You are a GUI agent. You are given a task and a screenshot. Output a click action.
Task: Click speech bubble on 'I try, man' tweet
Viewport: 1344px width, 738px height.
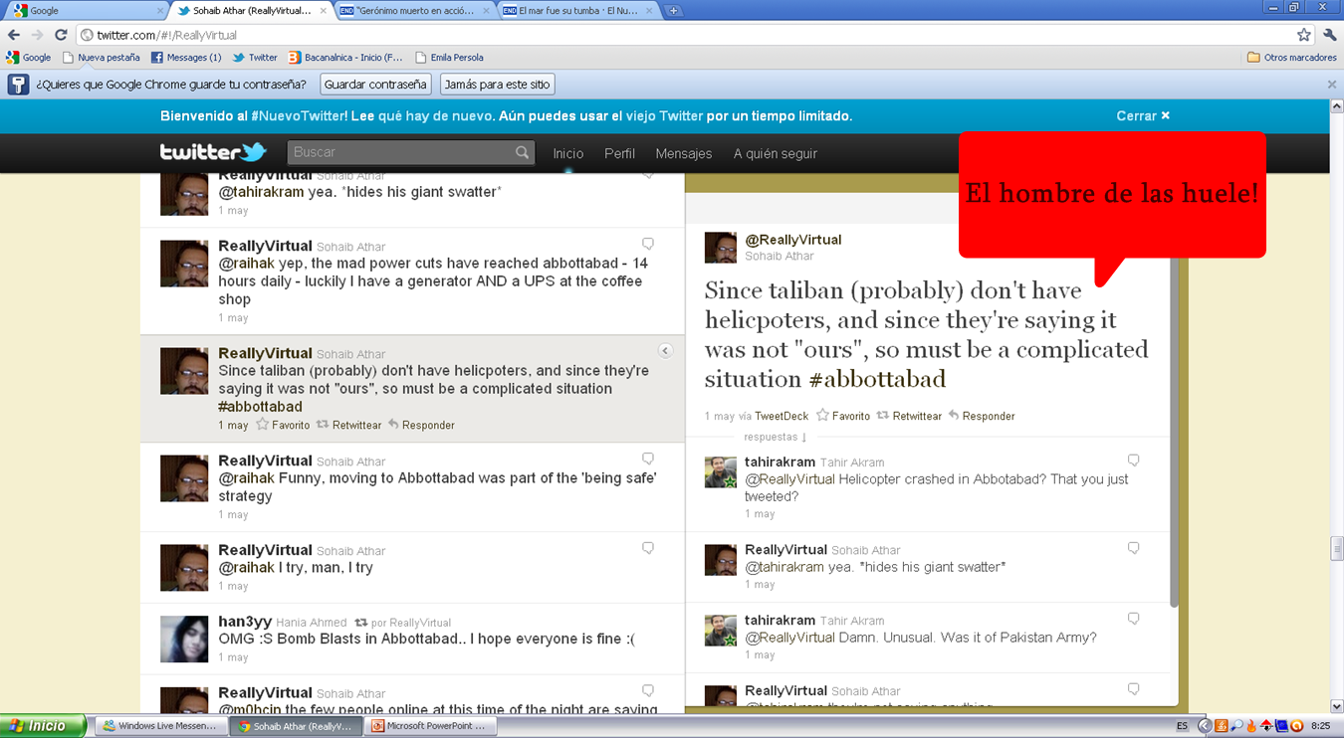pyautogui.click(x=648, y=548)
